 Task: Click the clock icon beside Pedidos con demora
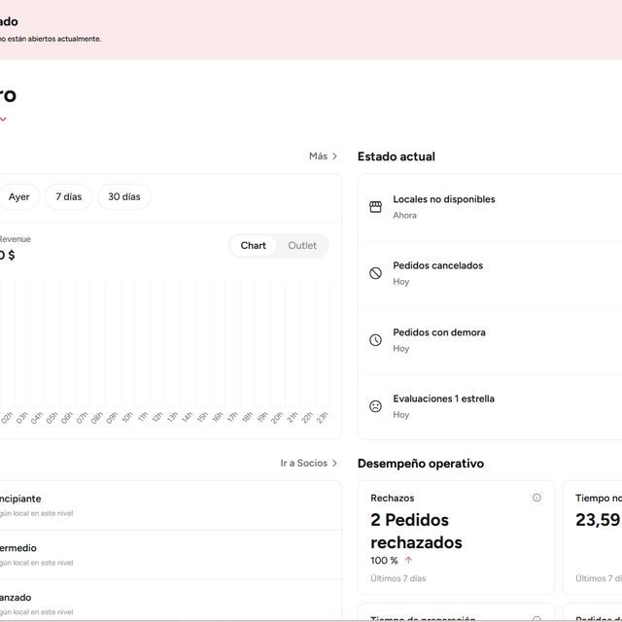(375, 340)
